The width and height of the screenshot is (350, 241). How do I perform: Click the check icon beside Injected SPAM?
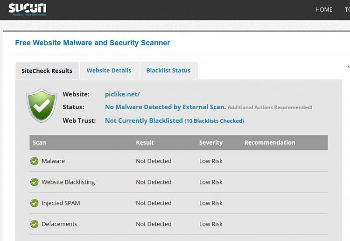pyautogui.click(x=35, y=203)
